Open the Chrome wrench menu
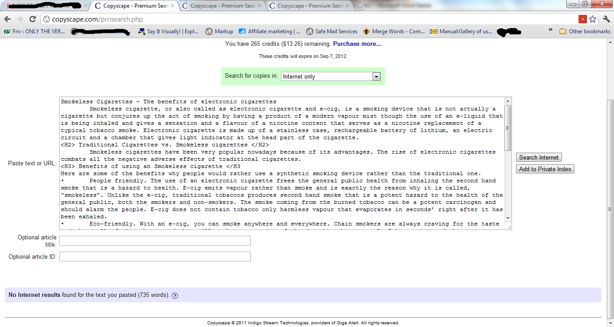 click(x=606, y=19)
